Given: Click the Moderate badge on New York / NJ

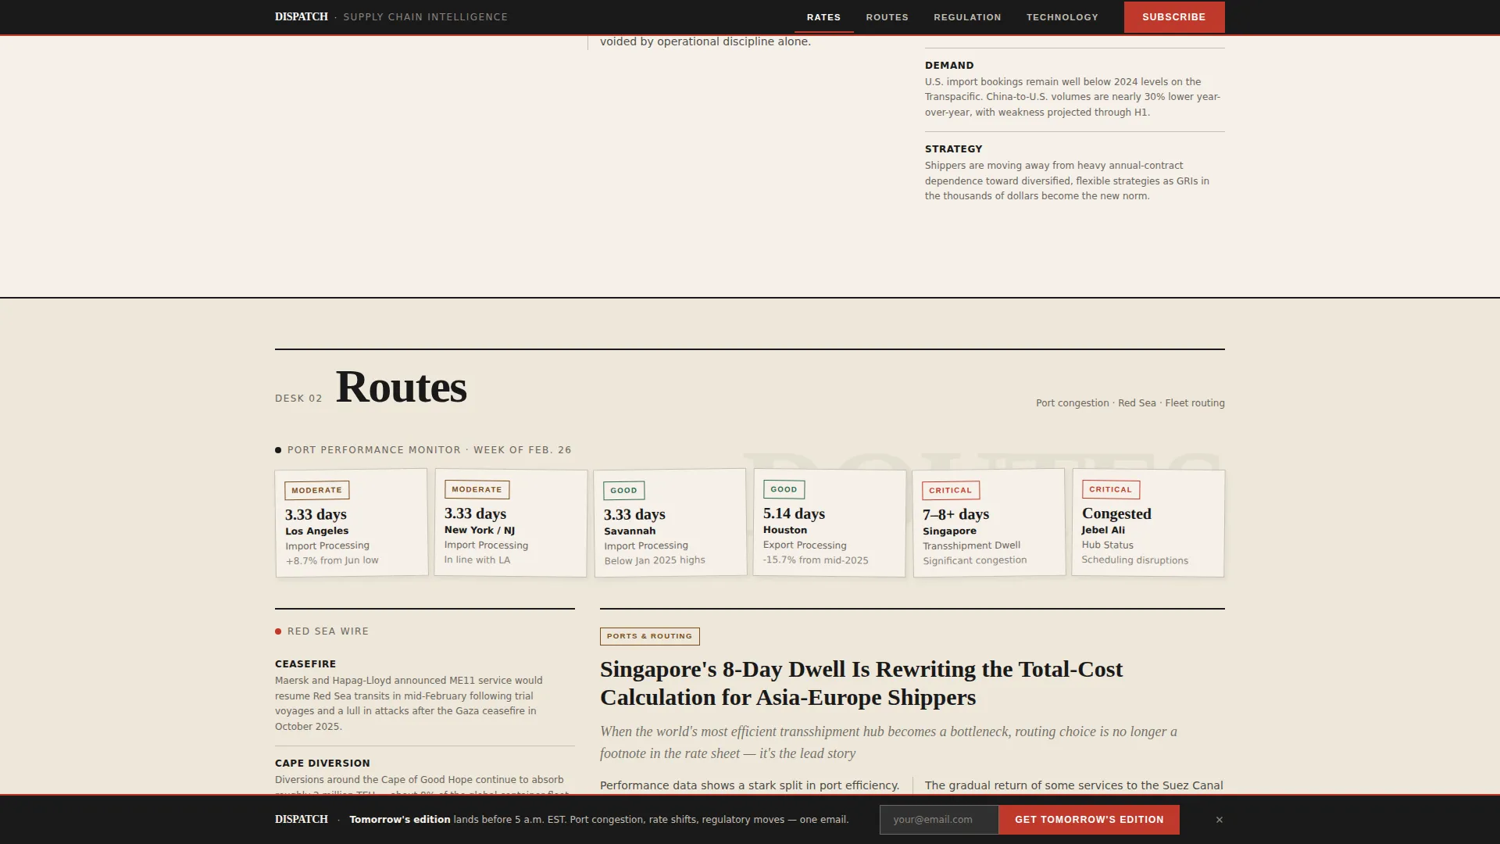Looking at the screenshot, I should tap(477, 489).
